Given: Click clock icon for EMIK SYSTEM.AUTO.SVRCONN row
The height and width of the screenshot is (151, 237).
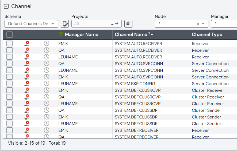Looking at the screenshot, I should pos(47,77).
